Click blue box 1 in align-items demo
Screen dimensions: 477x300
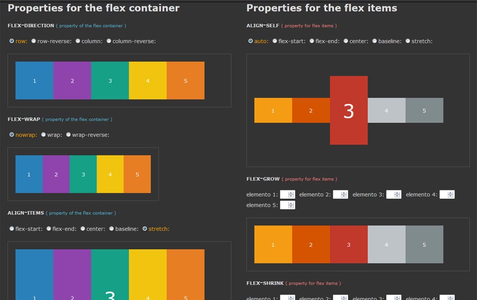[34, 274]
